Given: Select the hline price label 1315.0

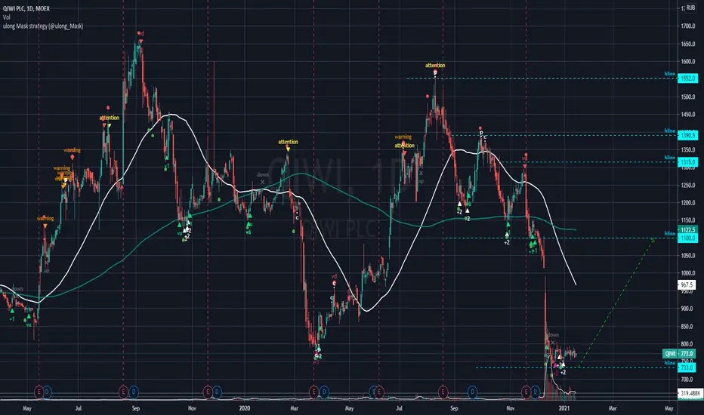Looking at the screenshot, I should pos(688,162).
